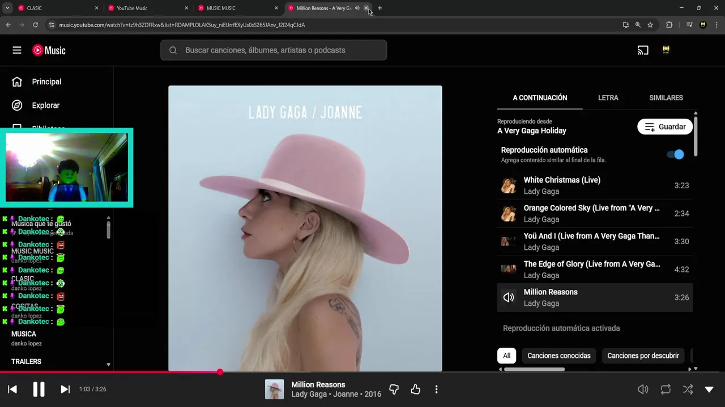Screen dimensions: 725x407
Task: Toggle repeat mode
Action: [666, 389]
